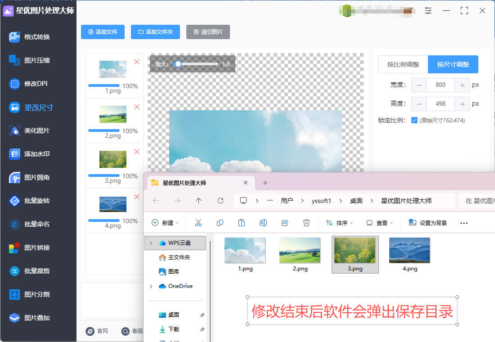This screenshot has height=342, width=495.
Task: Add a new Explorer tab
Action: (265, 183)
